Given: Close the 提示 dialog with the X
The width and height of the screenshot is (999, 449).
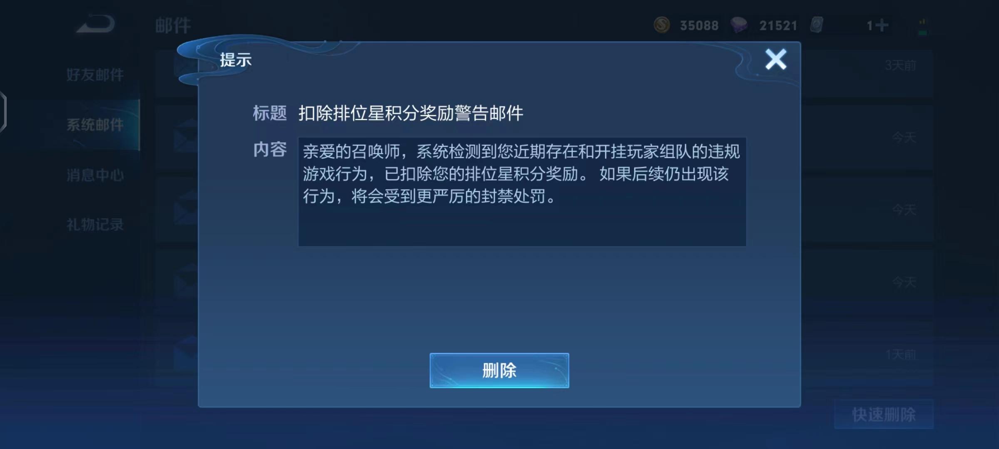Looking at the screenshot, I should (x=776, y=59).
